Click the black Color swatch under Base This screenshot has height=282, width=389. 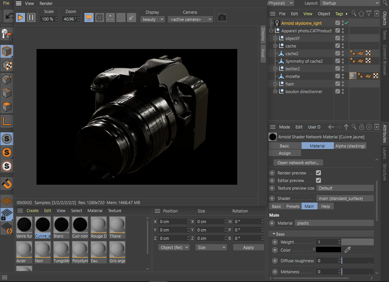(x=329, y=249)
